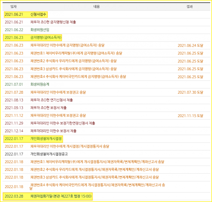Image resolution: width=212 pixels, height=202 pixels.
Task: Click the 내용 column header
Action: [x=96, y=6]
